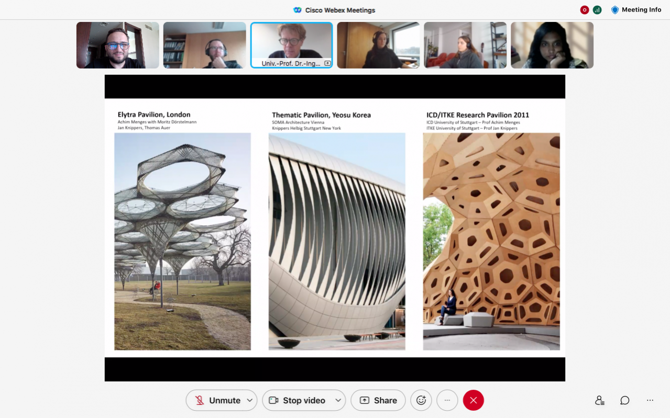670x418 pixels.
Task: Click Cisco Webex Meetings title
Action: click(x=341, y=9)
